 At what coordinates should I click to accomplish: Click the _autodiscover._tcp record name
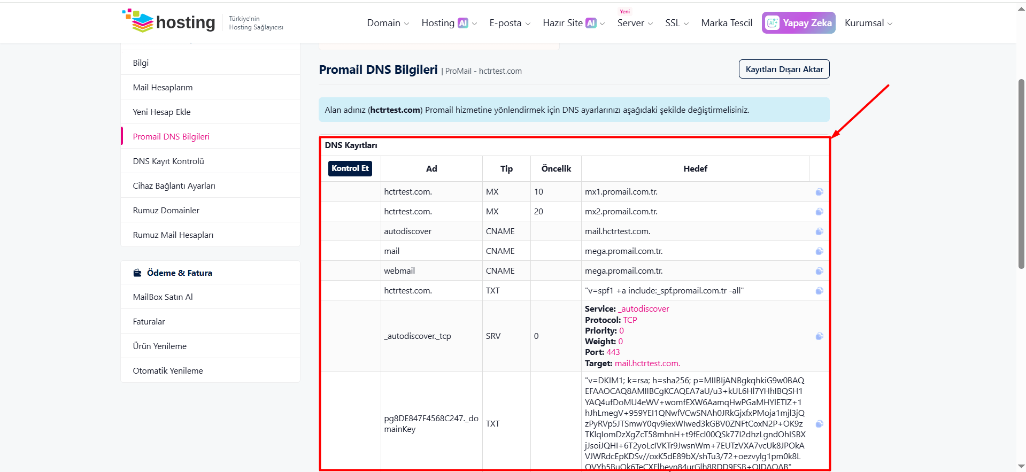point(418,336)
